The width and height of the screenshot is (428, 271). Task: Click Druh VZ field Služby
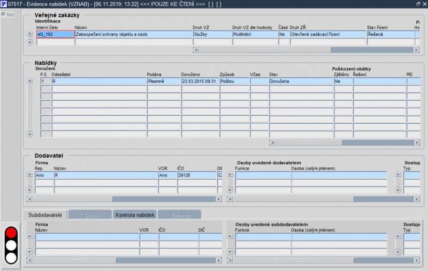coord(212,34)
